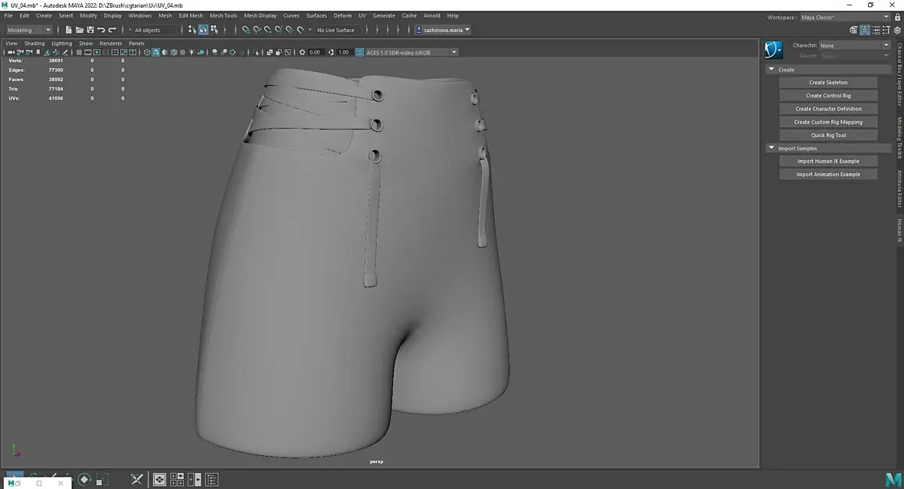Click the HumanIK blue logo button
The height and width of the screenshot is (489, 904).
tap(773, 51)
